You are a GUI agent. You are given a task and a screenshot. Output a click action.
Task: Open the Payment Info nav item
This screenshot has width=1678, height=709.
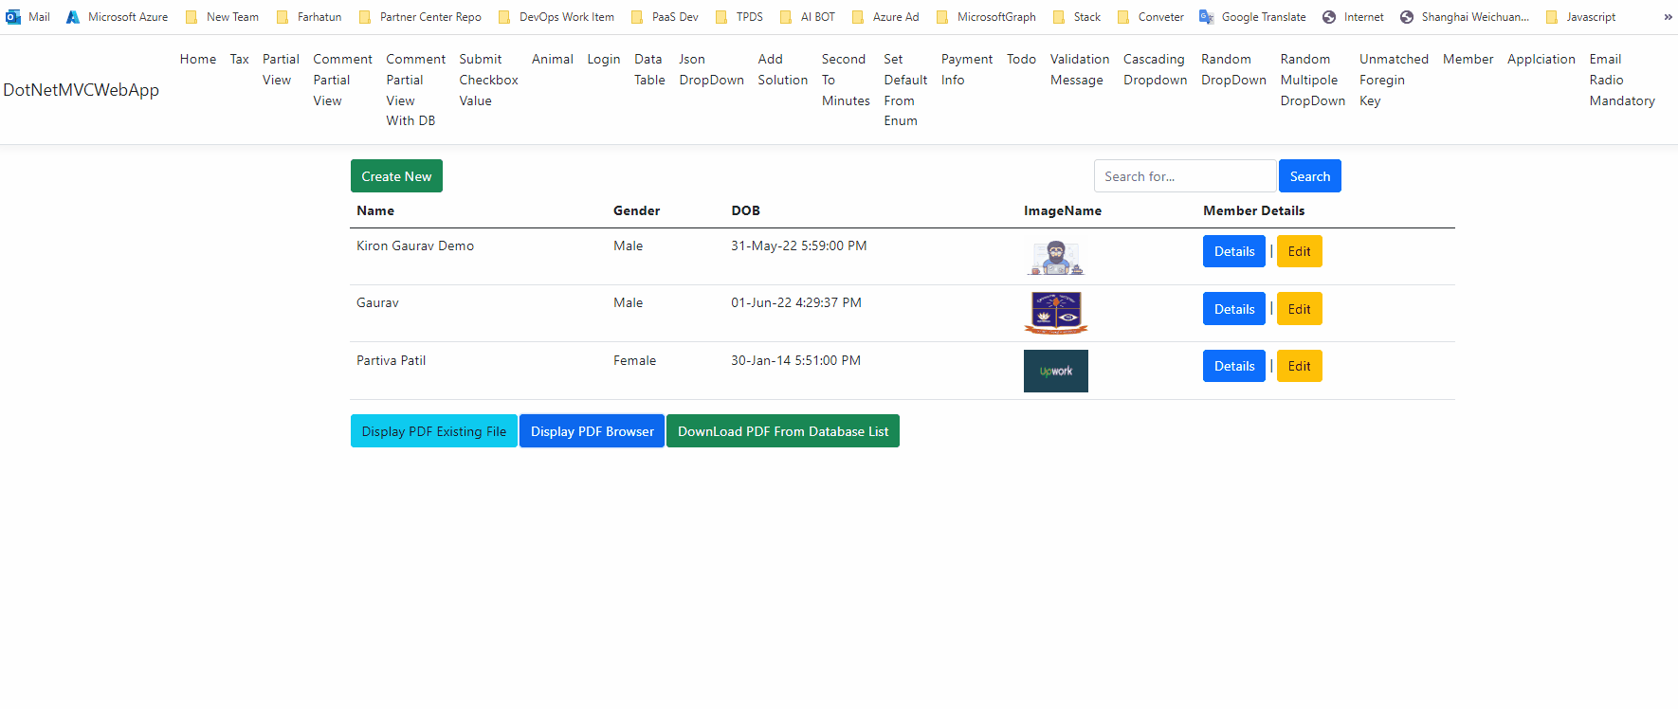click(x=967, y=69)
